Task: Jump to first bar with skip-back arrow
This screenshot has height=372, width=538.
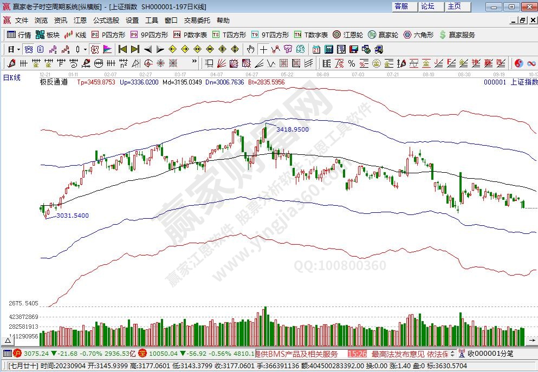Action: point(122,49)
